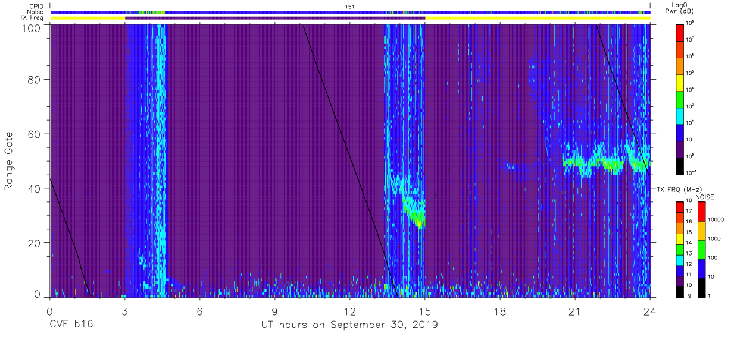Click the x-axis tick label '9'
This screenshot has height=337, width=731.
pos(274,311)
